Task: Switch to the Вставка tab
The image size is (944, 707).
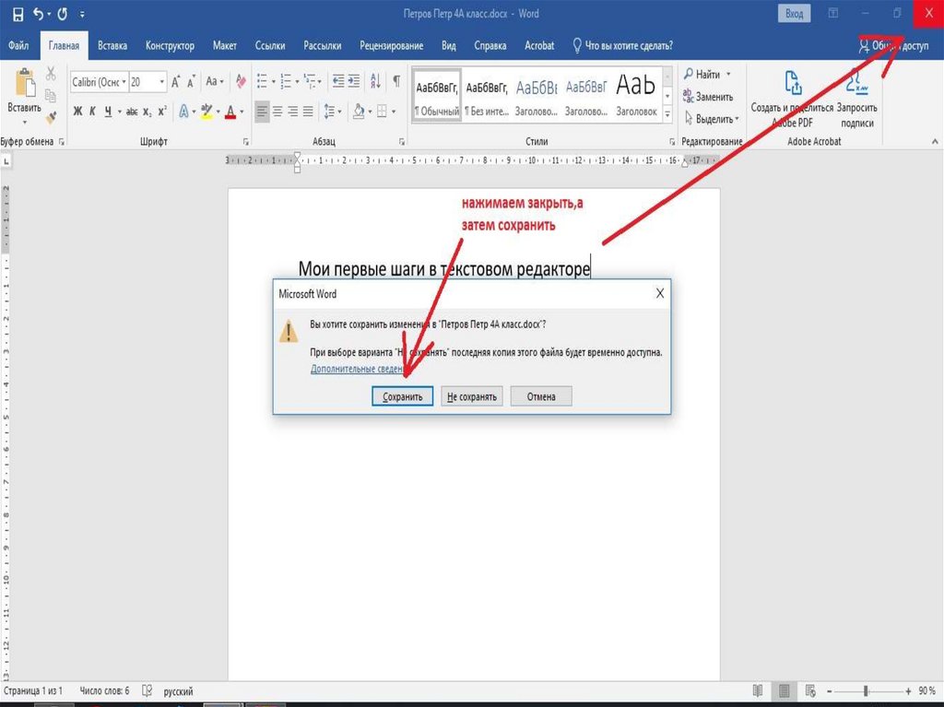Action: tap(112, 46)
